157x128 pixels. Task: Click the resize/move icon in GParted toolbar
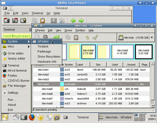[57, 37]
